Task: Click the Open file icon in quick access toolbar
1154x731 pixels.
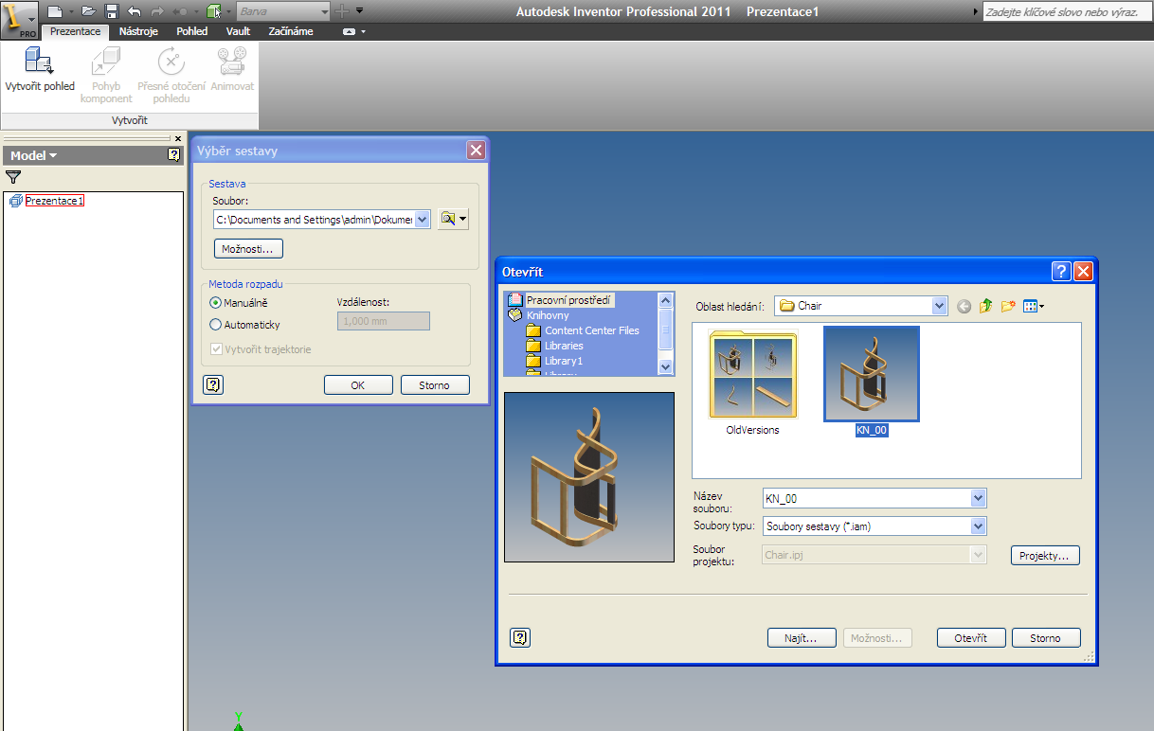Action: (88, 11)
